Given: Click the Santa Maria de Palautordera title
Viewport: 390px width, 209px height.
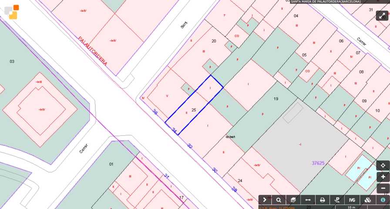Looking at the screenshot, I should pyautogui.click(x=326, y=2).
